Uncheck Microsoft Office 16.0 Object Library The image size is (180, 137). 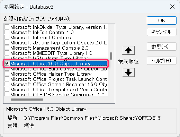click(7, 63)
